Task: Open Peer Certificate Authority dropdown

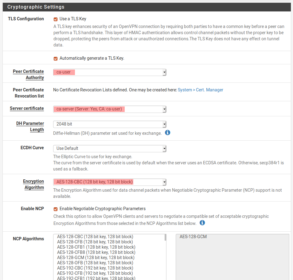Action: tap(110, 72)
